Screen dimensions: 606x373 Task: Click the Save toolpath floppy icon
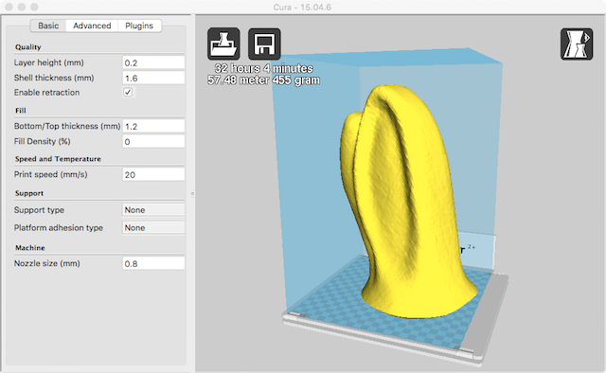coord(264,44)
